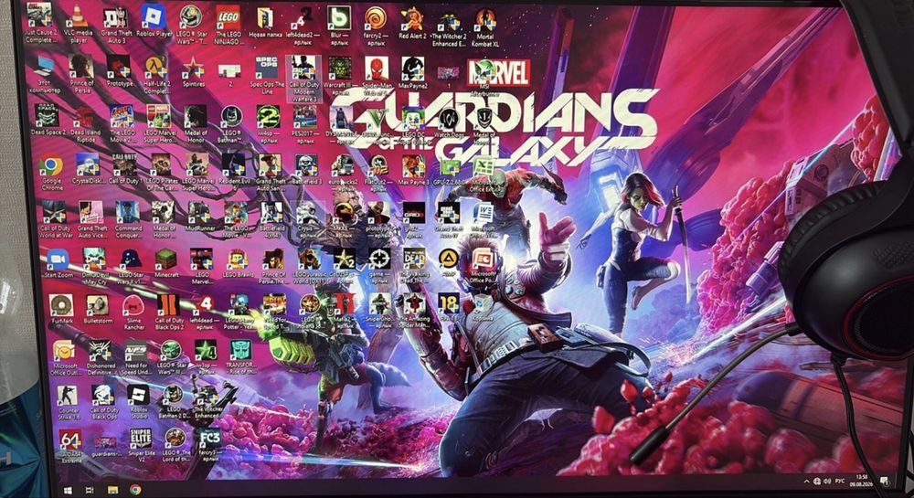Open File Explorer from the taskbar

tap(113, 491)
